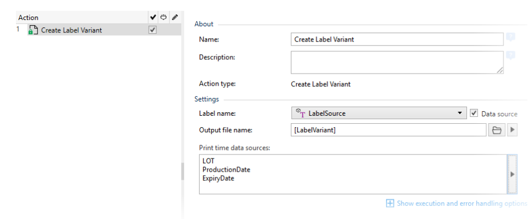
Task: Click help icon next to Name field
Action: tap(511, 38)
